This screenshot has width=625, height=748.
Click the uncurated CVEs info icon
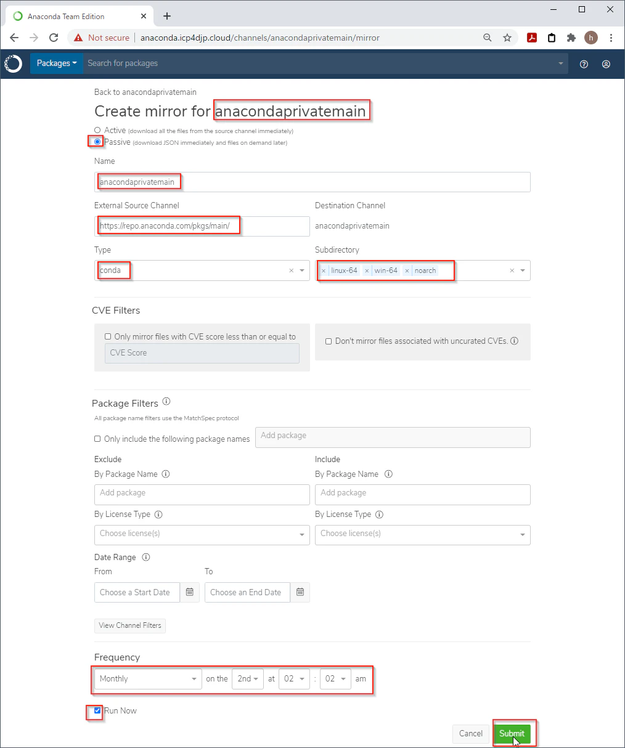pos(514,341)
